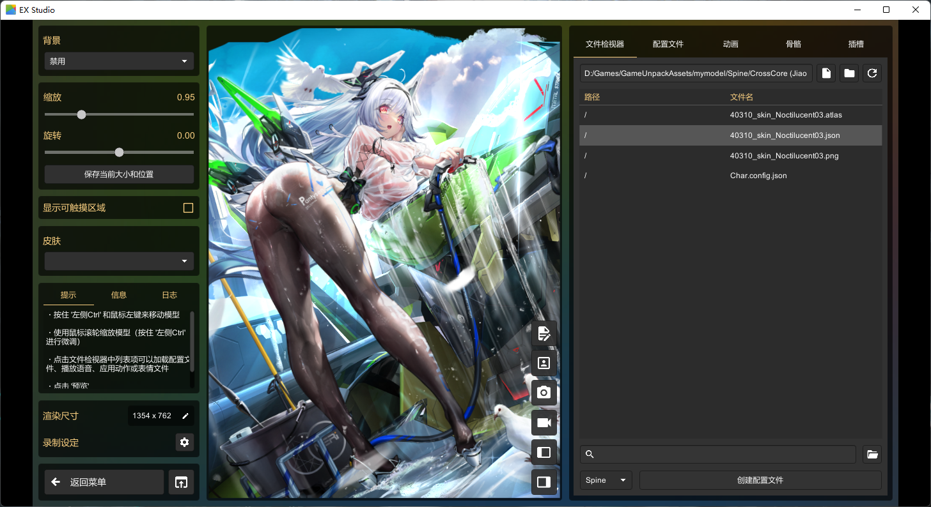Click the 旋转 slider handle
This screenshot has width=931, height=507.
point(119,153)
